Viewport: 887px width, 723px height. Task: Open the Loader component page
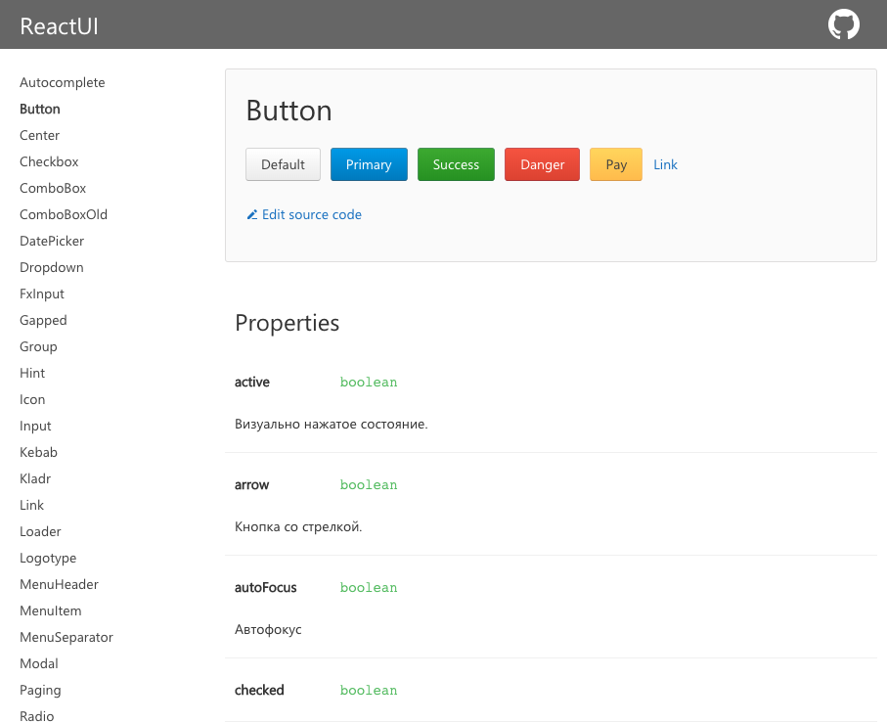coord(40,532)
